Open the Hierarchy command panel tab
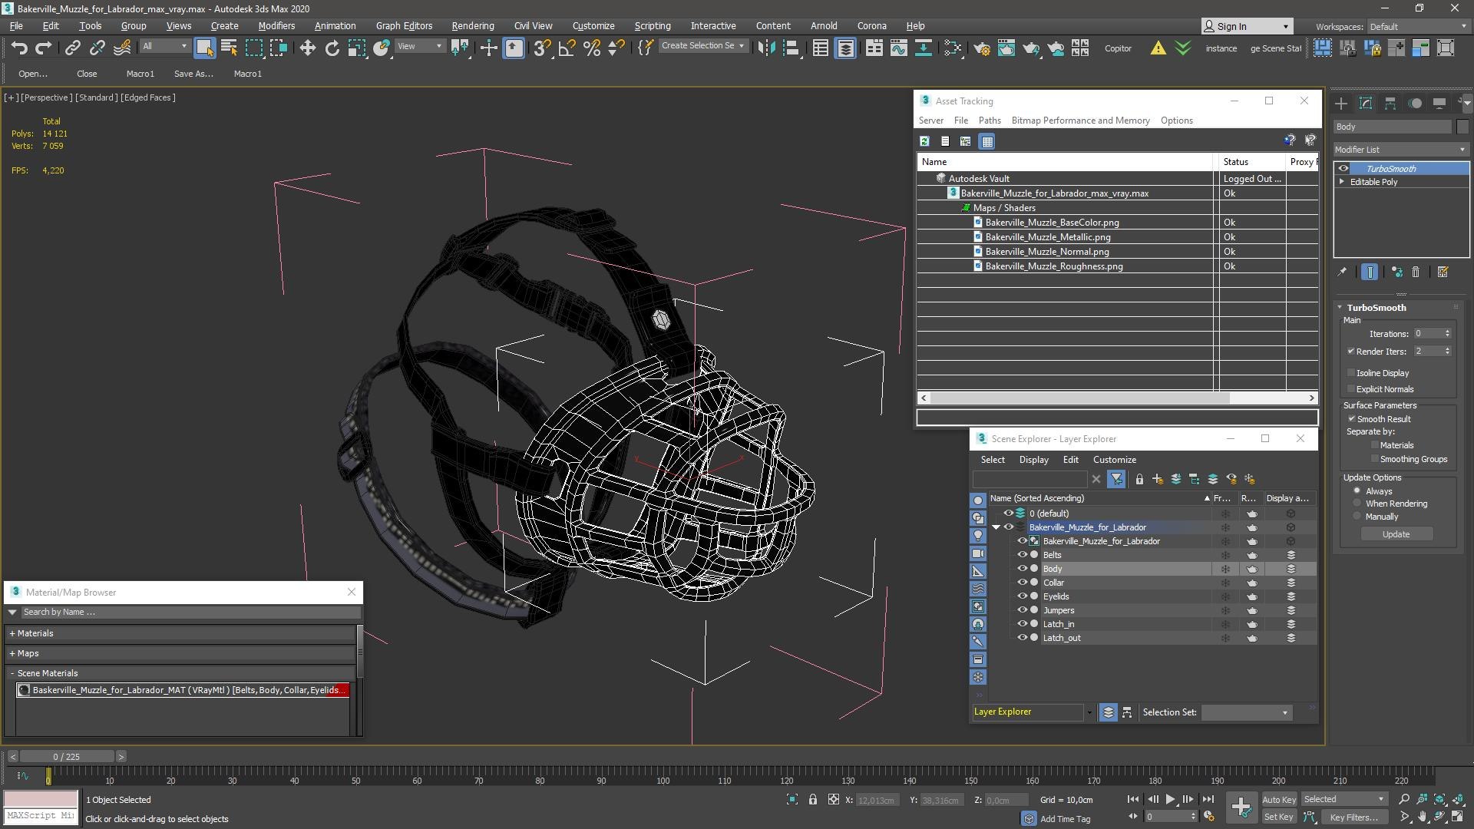Image resolution: width=1474 pixels, height=829 pixels. coord(1390,103)
